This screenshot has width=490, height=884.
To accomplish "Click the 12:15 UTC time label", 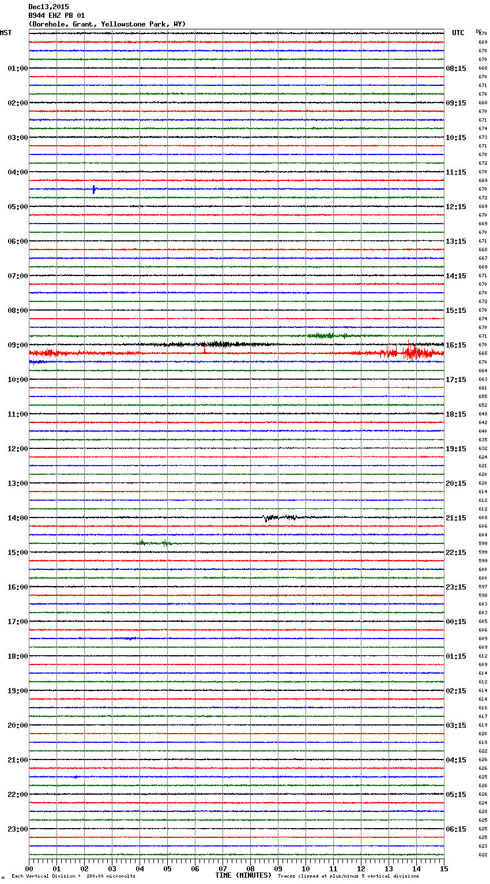I will pos(456,207).
